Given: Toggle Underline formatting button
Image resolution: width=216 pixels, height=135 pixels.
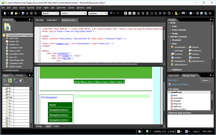Looking at the screenshot, I should [134, 13].
